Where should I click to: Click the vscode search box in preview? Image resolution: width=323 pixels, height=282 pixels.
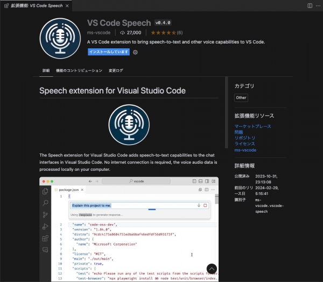pos(136,182)
